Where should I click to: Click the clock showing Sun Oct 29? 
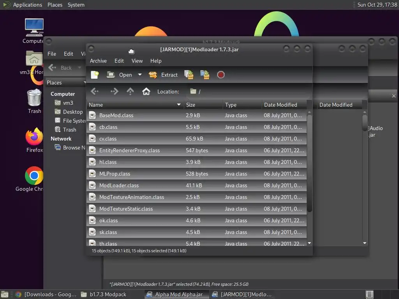click(x=377, y=5)
